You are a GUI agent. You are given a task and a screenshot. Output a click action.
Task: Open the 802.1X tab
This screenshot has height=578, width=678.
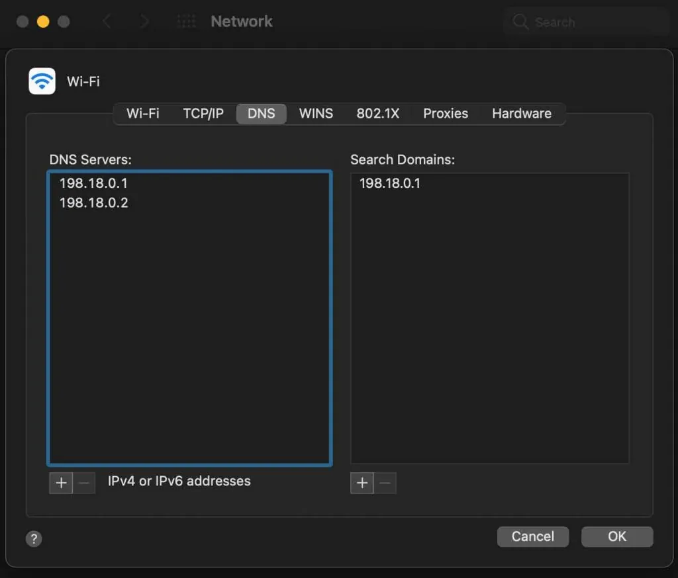tap(378, 114)
